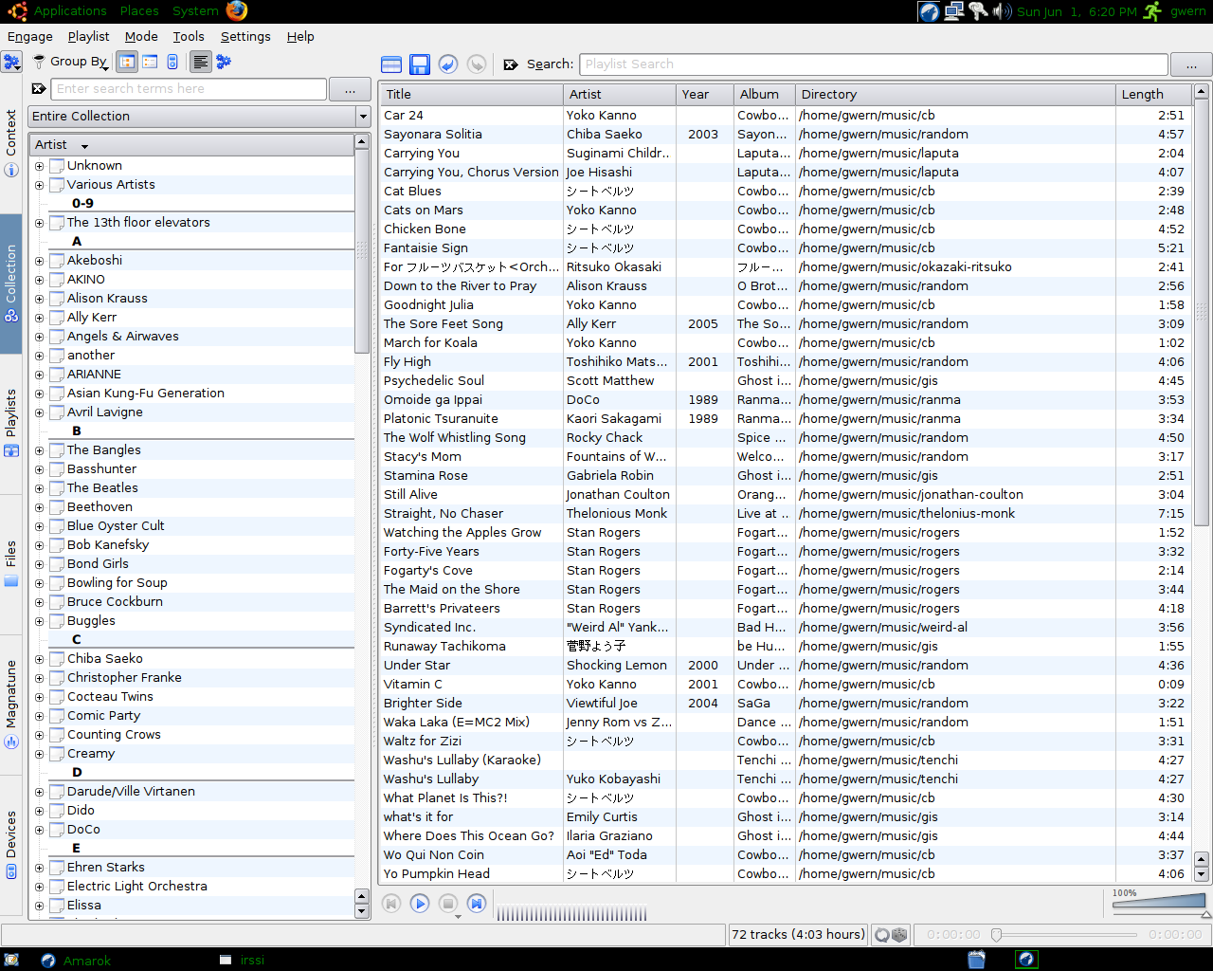Screen dimensions: 1213x971
Task: Expand The Beatles artist node
Action: click(40, 488)
